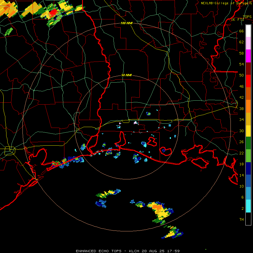Click the 50 NMI range ring label

[126, 75]
